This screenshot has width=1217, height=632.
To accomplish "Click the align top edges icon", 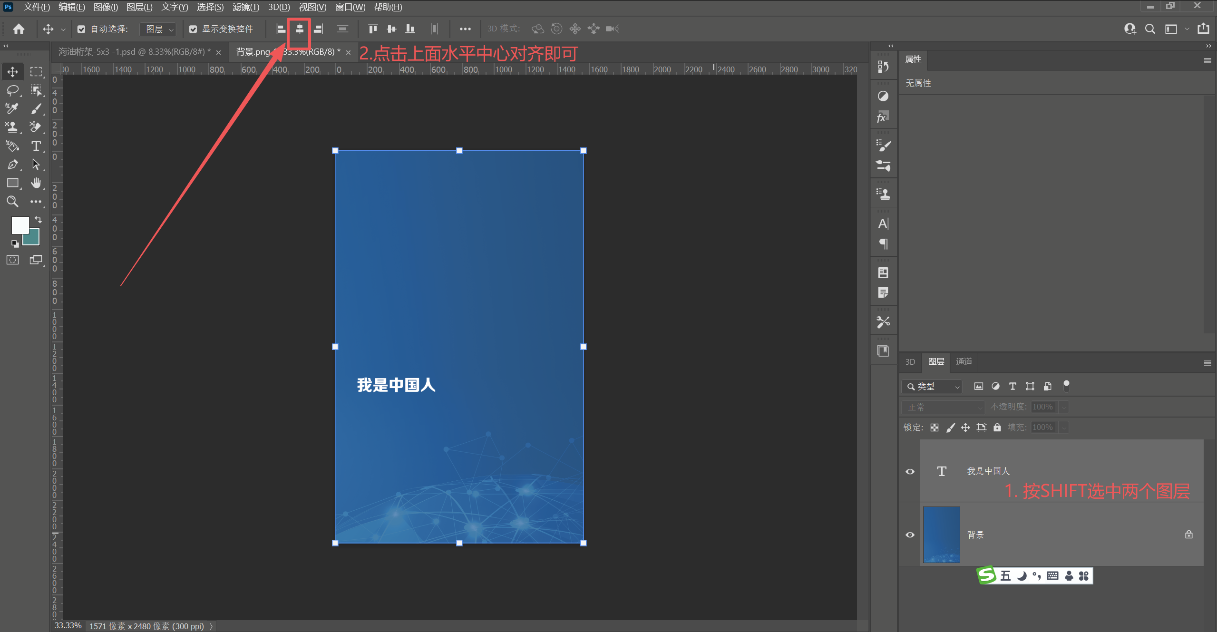I will (x=373, y=29).
